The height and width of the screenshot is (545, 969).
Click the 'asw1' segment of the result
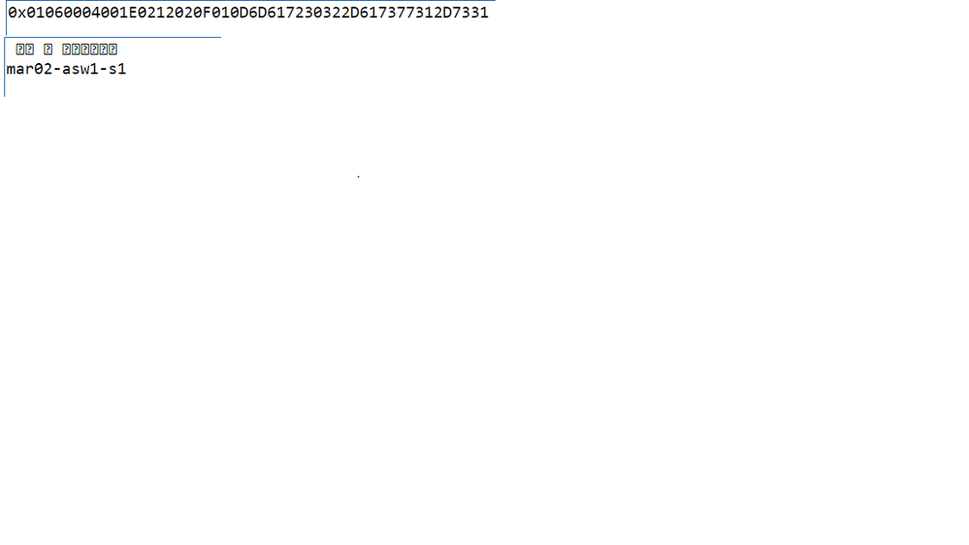81,69
